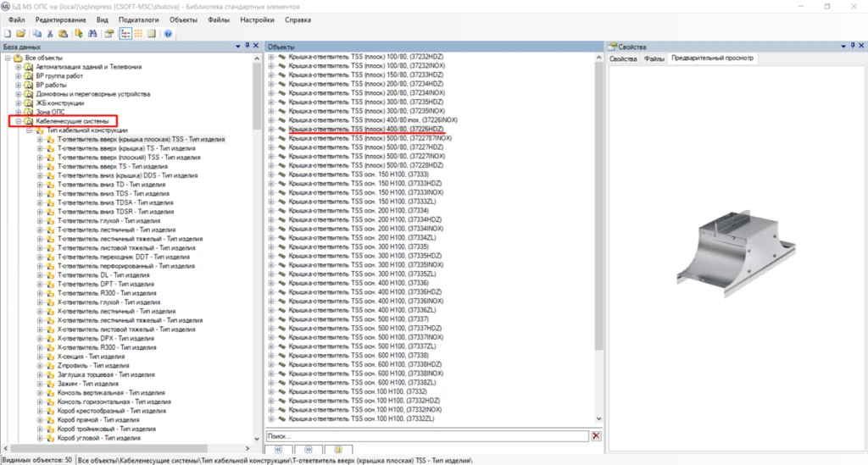This screenshot has width=868, height=465.
Task: Click the Open folder toolbar icon
Action: [x=22, y=34]
